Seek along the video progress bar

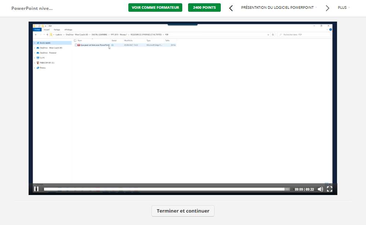pos(167,189)
